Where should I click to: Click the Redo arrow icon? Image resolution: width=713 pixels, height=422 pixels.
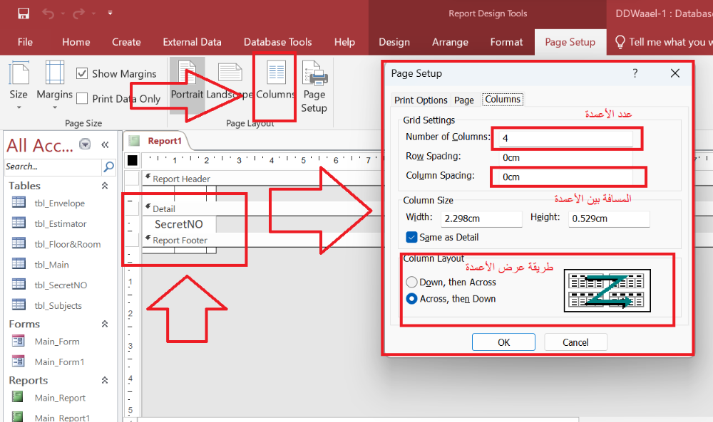[78, 14]
